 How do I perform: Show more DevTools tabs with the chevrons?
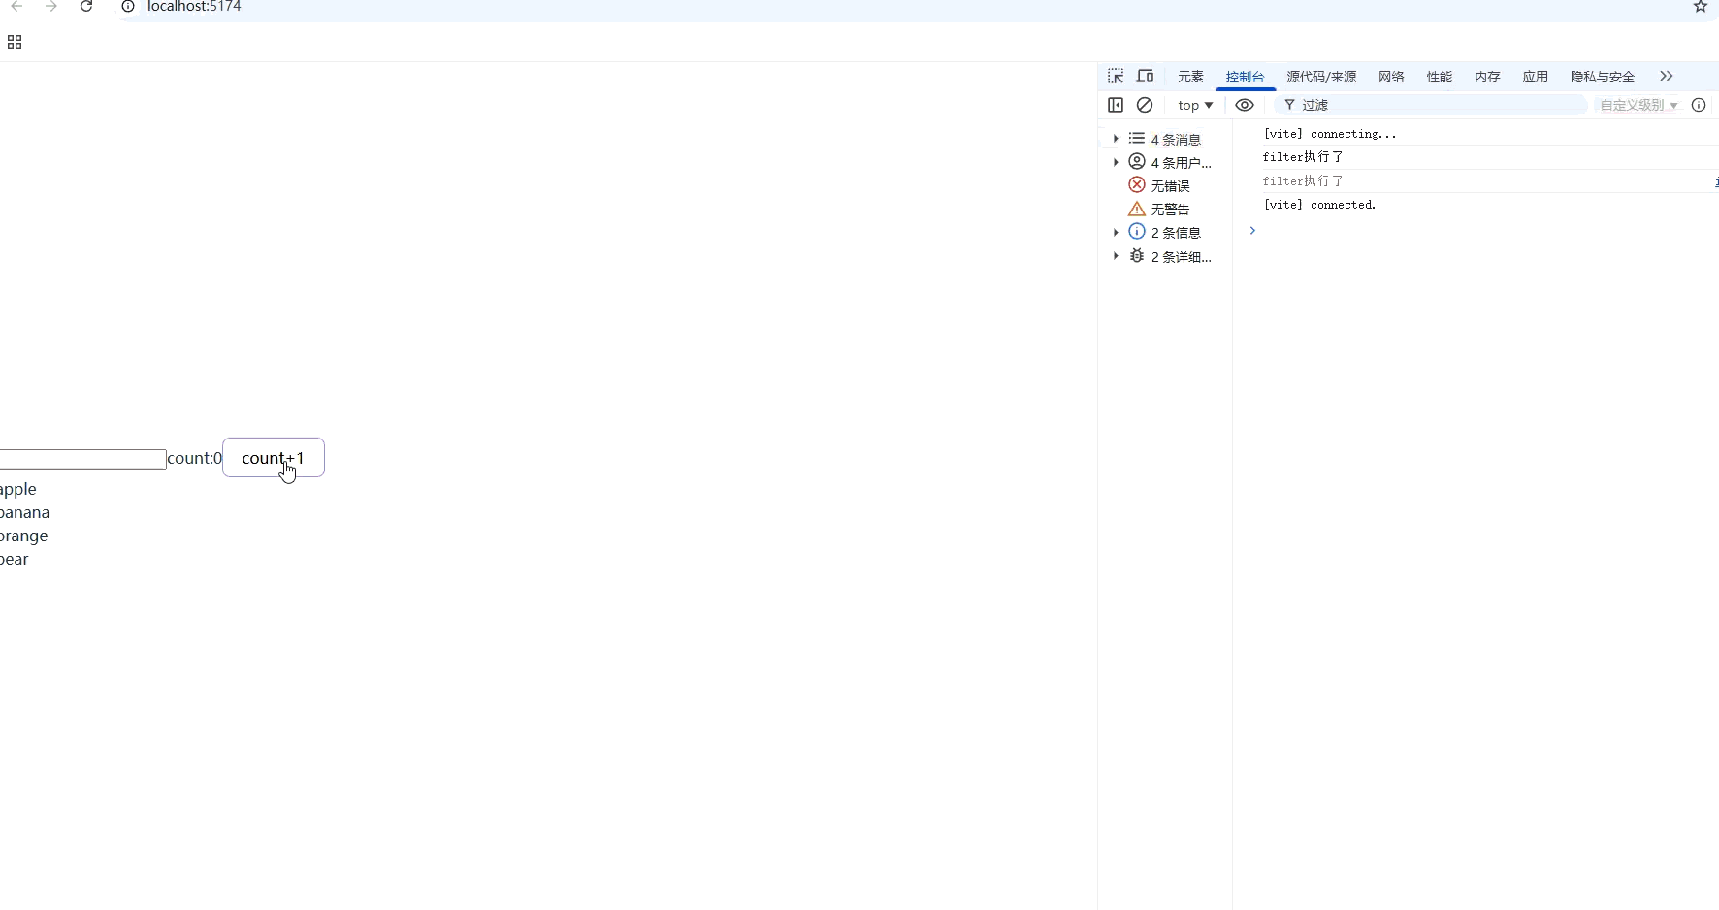(x=1667, y=76)
